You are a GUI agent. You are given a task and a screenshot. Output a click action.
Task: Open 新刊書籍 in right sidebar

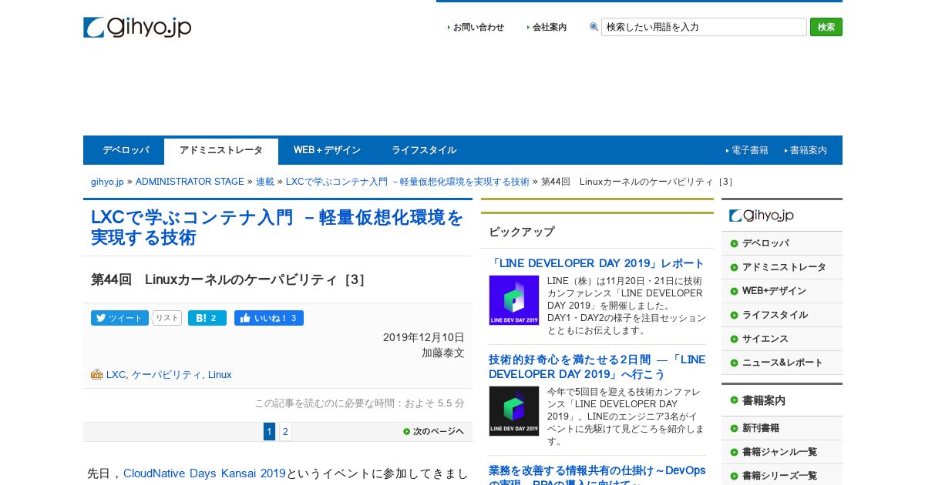(782, 428)
